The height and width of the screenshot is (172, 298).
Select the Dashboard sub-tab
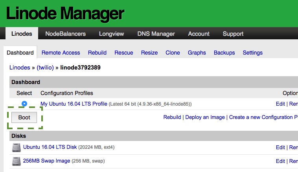coord(20,53)
